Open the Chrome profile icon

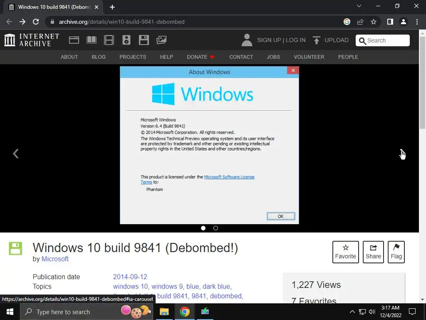404,22
